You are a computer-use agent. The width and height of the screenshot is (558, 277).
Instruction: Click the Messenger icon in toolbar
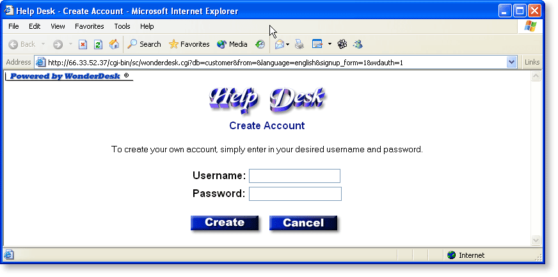click(358, 44)
